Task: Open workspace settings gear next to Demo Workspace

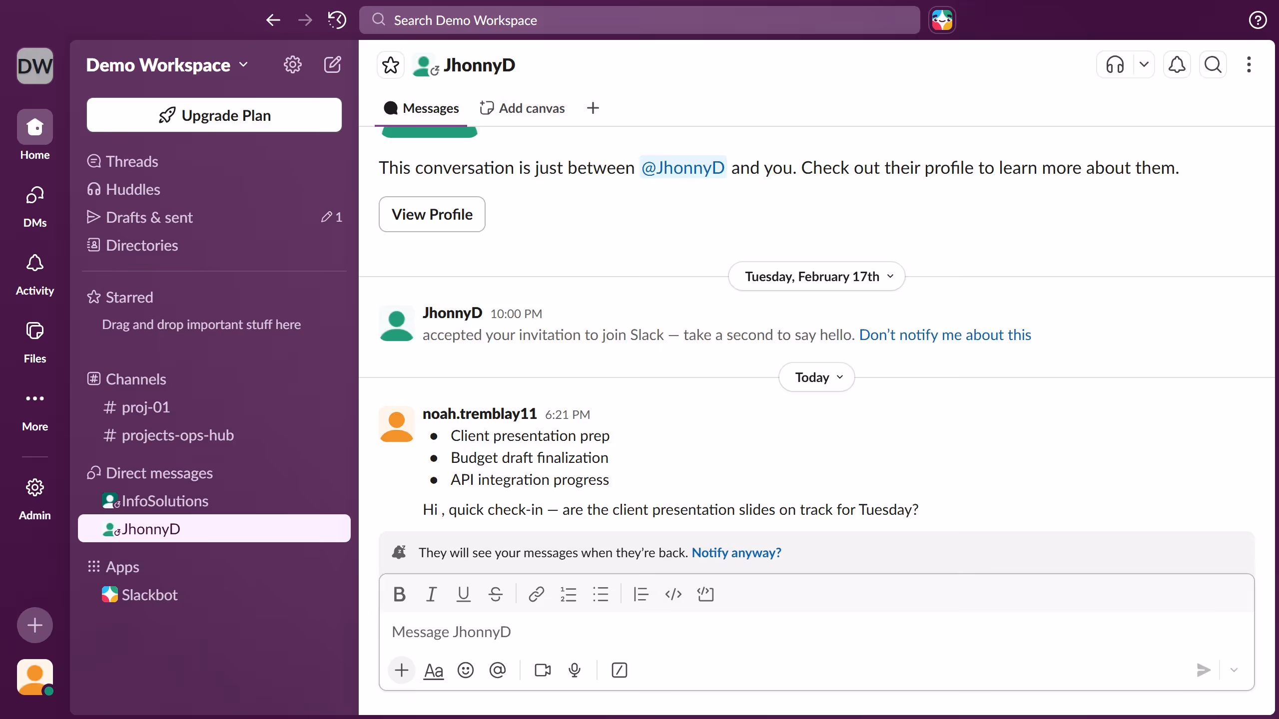Action: click(x=292, y=64)
